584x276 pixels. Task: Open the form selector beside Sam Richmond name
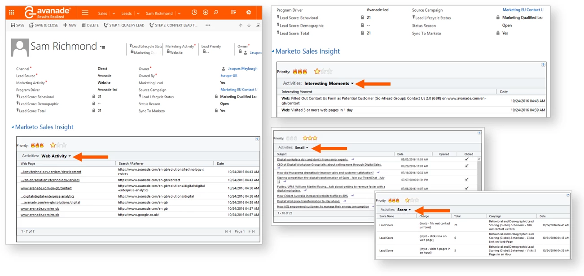click(x=103, y=47)
